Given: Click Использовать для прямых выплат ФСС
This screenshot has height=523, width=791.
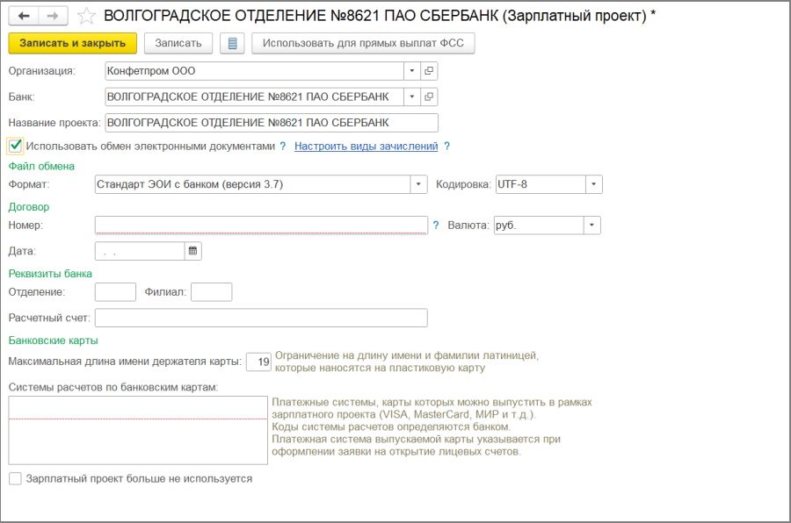Looking at the screenshot, I should click(x=363, y=43).
